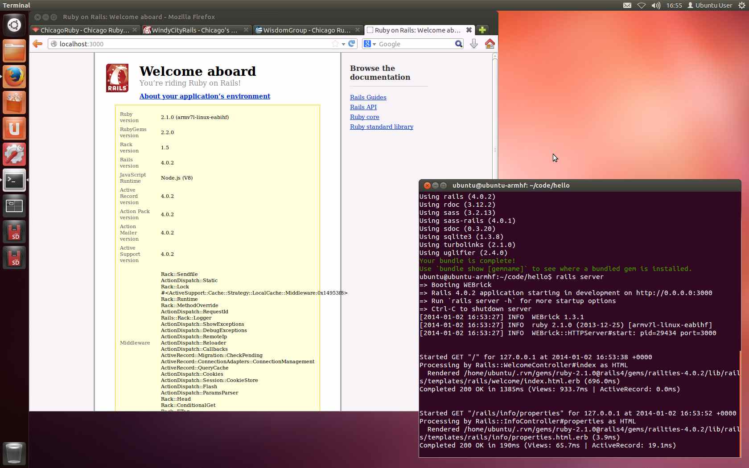The image size is (749, 468).
Task: Click the Rails logo image
Action: (x=117, y=78)
